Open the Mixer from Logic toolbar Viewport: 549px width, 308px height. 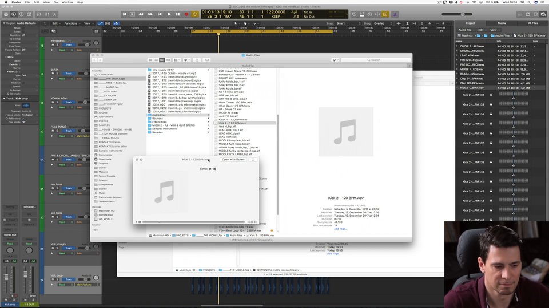(x=46, y=14)
